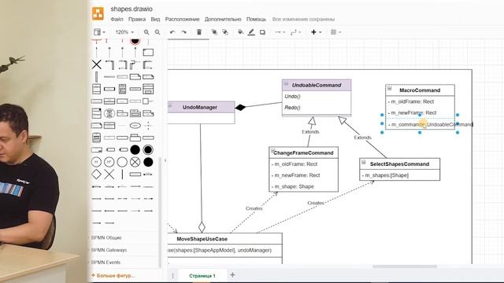The width and height of the screenshot is (504, 283).
Task: Select the UndoManager class title
Action: (199, 107)
